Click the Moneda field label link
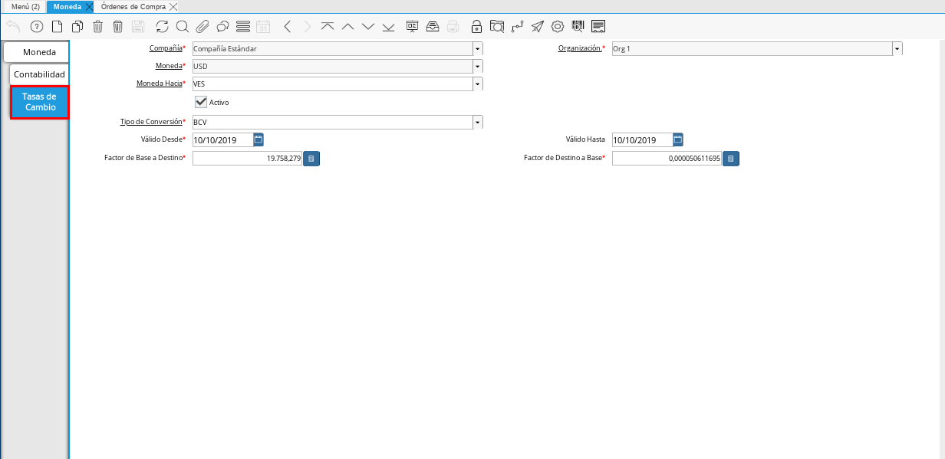The width and height of the screenshot is (945, 459). point(169,66)
